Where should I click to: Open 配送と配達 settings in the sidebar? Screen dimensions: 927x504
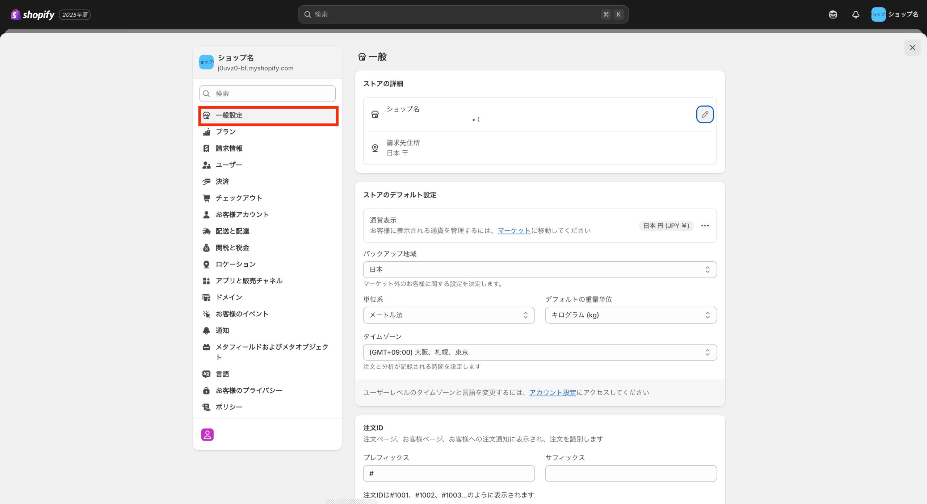(232, 231)
